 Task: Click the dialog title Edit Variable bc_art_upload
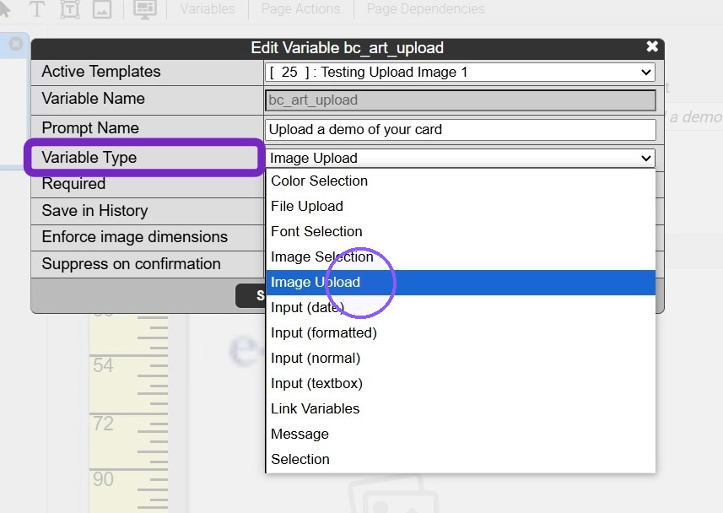coord(348,47)
